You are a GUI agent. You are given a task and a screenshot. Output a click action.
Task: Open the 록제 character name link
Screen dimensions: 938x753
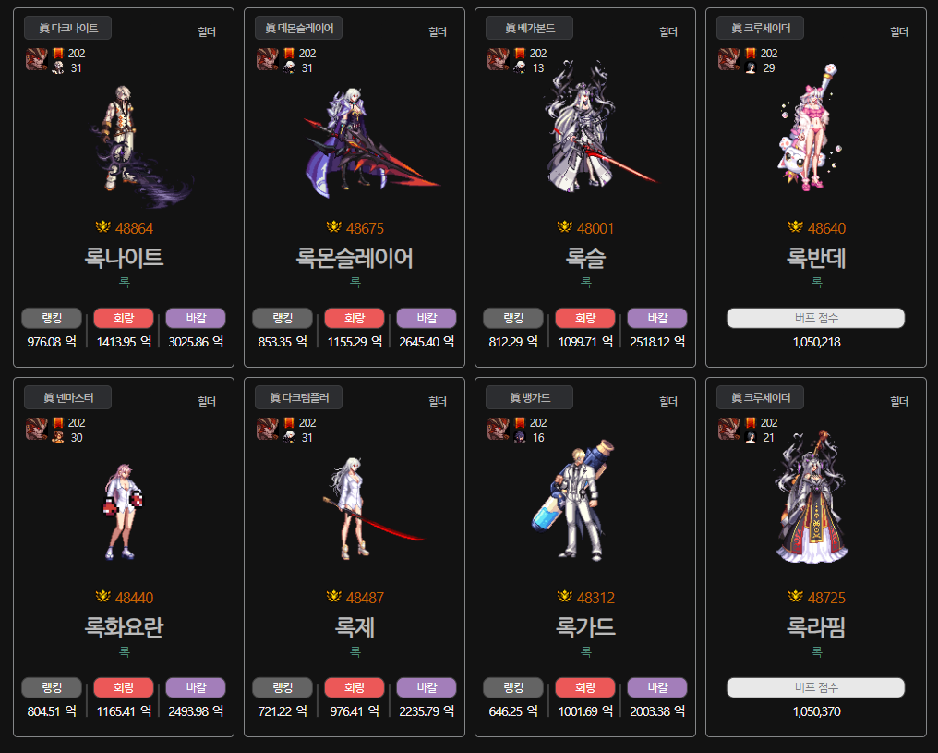[355, 627]
